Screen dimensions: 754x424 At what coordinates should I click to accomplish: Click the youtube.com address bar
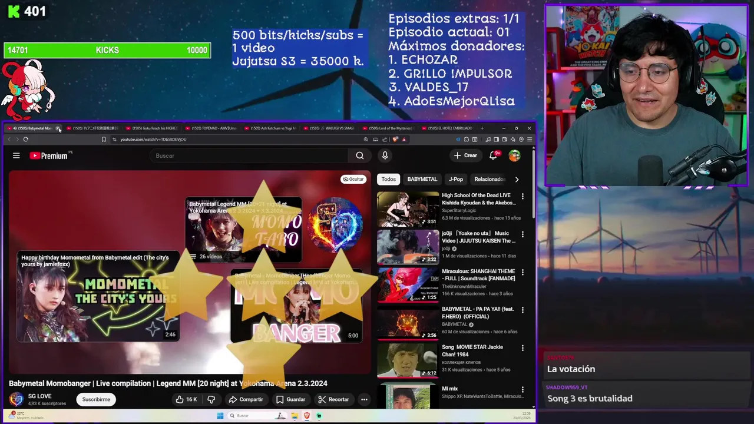pyautogui.click(x=236, y=140)
